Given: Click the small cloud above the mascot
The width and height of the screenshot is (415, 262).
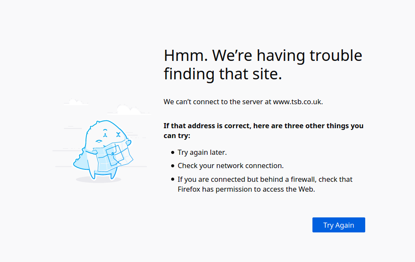Looking at the screenshot, I should (76, 102).
